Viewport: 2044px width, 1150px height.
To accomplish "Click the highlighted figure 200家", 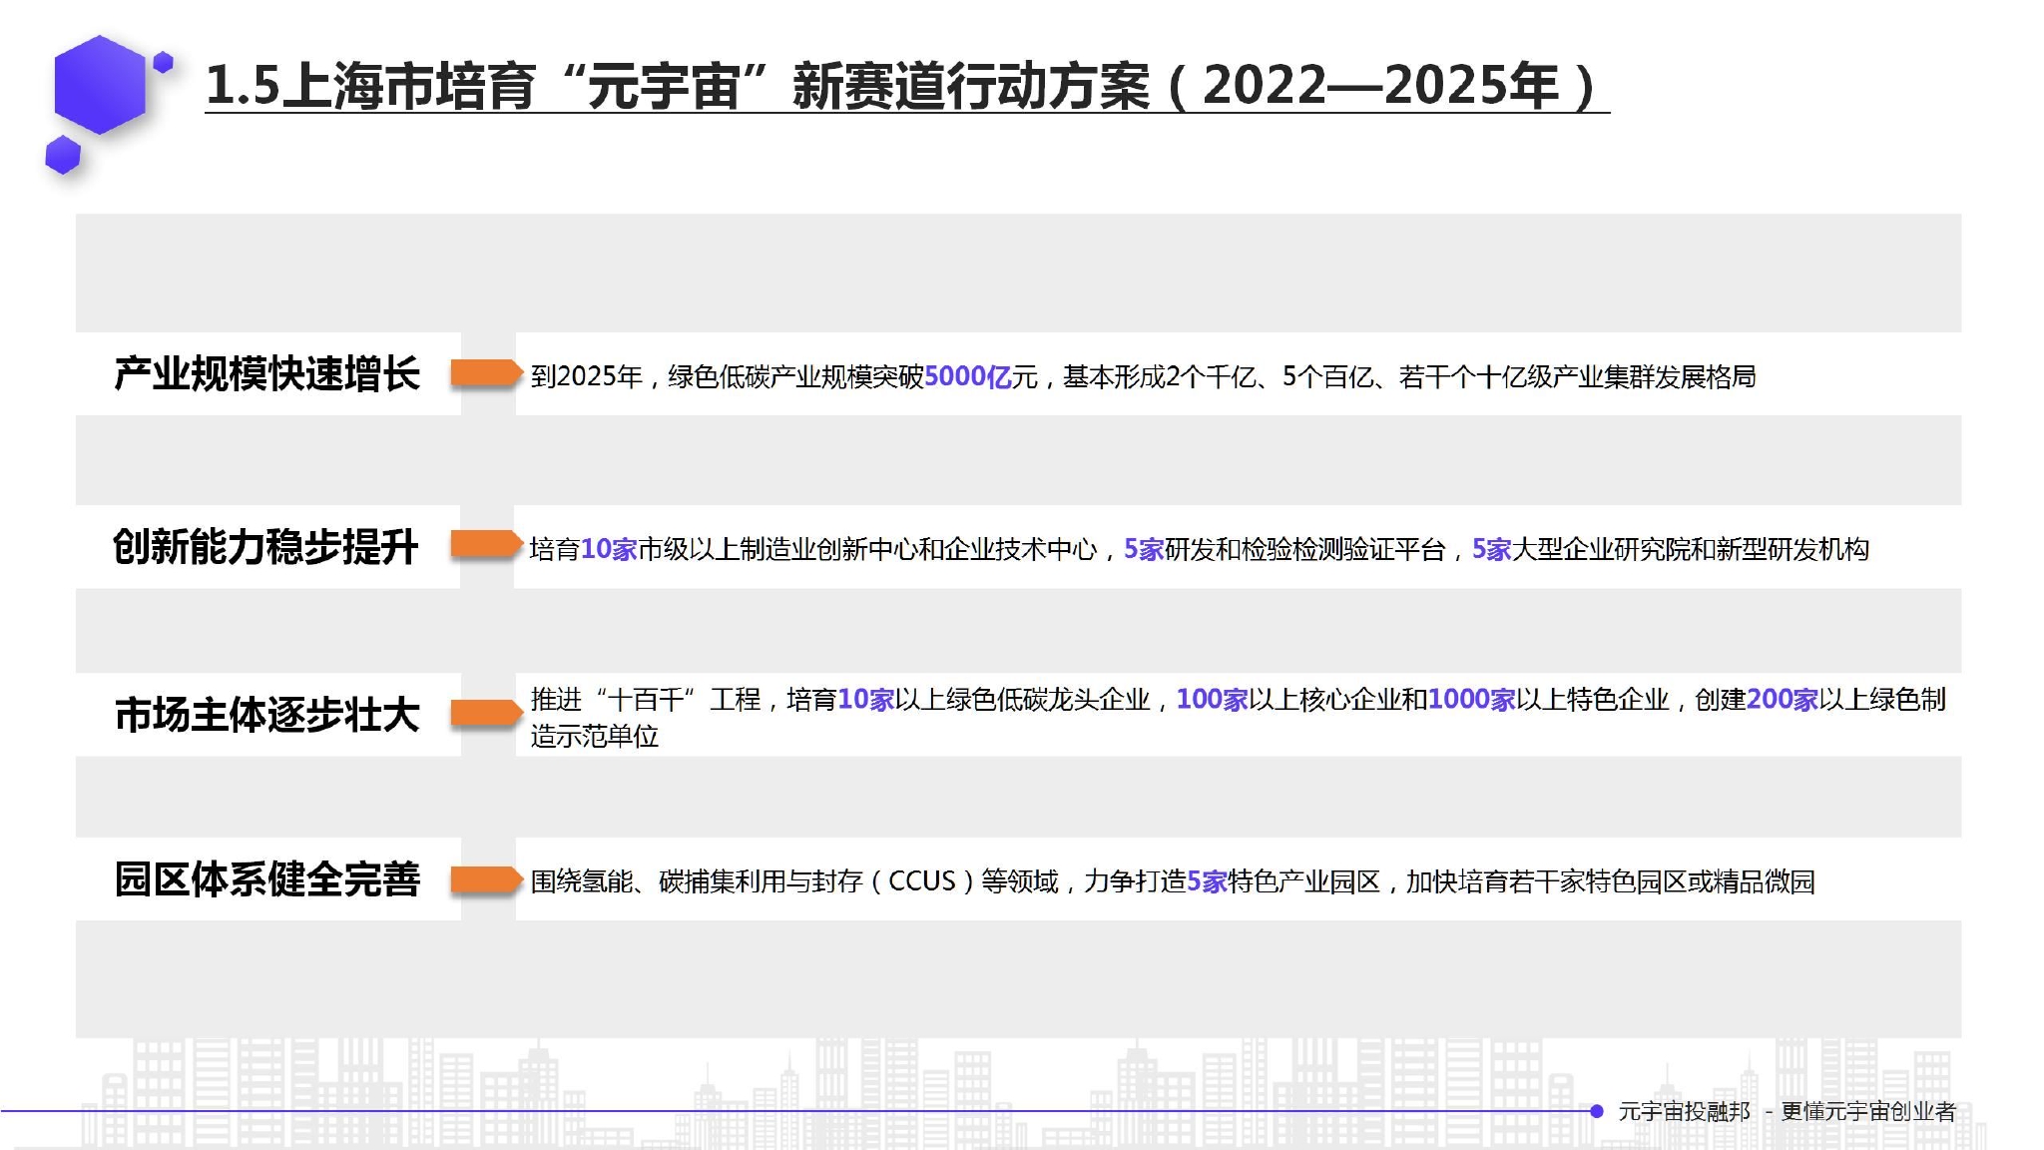I will tap(1783, 699).
